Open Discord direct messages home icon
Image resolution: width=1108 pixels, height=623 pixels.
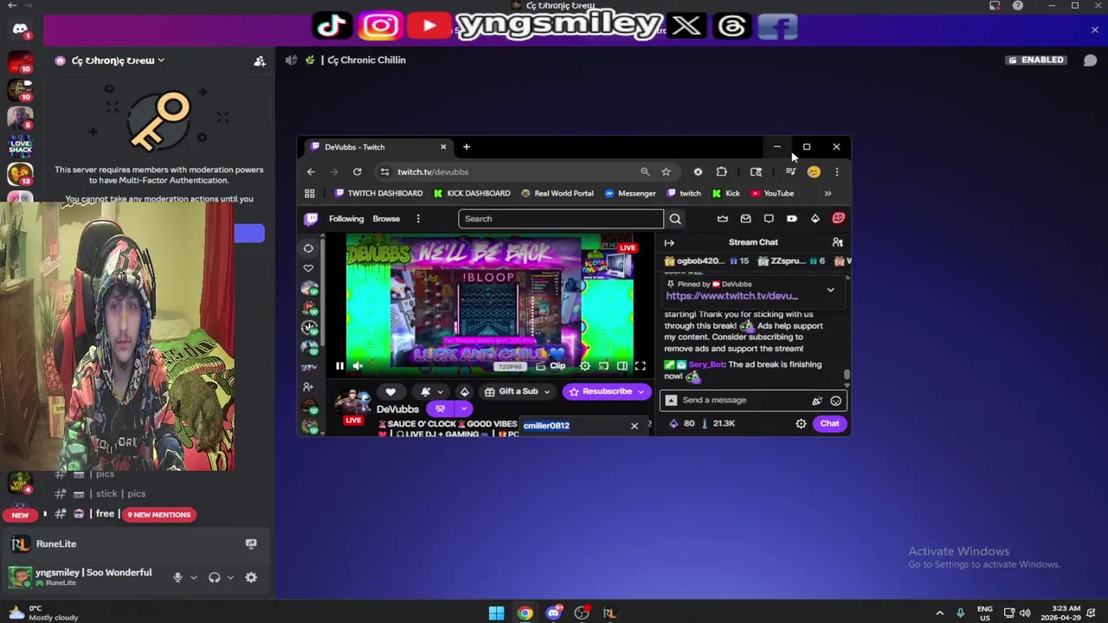(20, 29)
